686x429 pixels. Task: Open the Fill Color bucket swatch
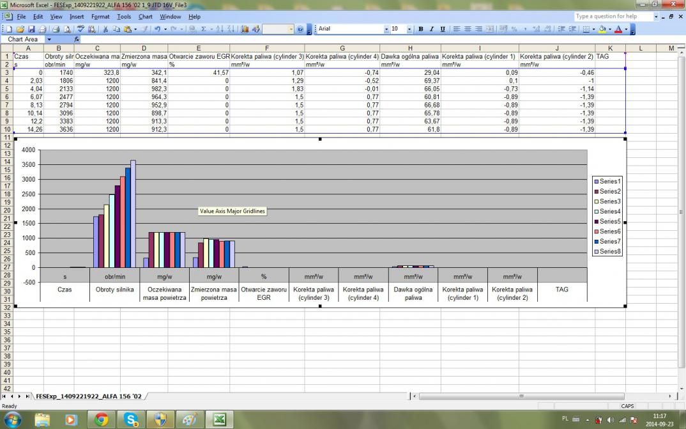[x=602, y=29]
